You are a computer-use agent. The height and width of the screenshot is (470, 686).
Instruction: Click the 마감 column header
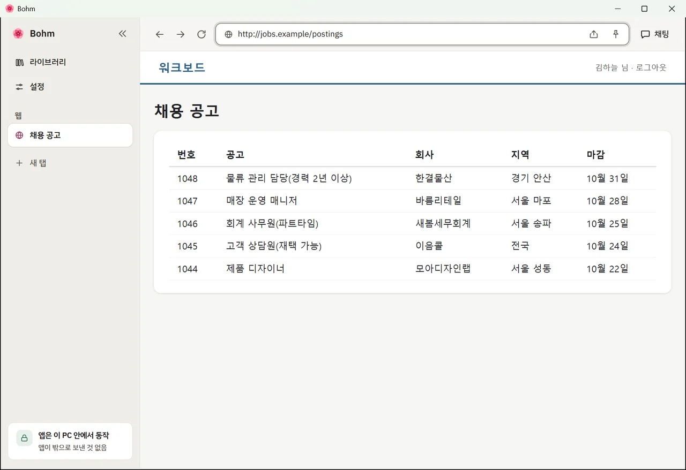(596, 155)
